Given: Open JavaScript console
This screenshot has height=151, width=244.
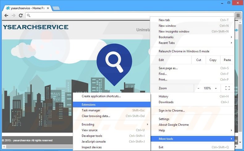Looking at the screenshot, I should pos(112,141).
